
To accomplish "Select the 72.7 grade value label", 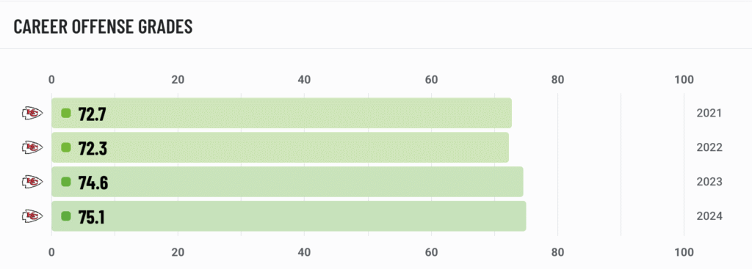I will pyautogui.click(x=92, y=114).
